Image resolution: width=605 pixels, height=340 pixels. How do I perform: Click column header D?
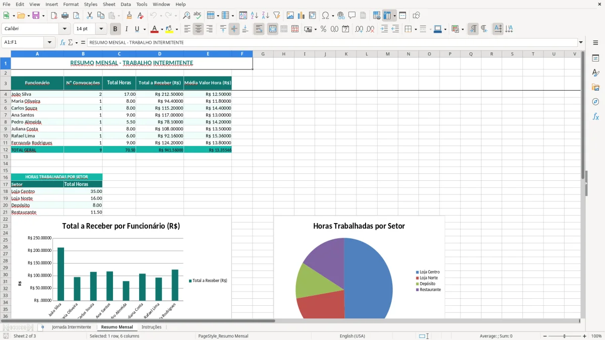160,54
